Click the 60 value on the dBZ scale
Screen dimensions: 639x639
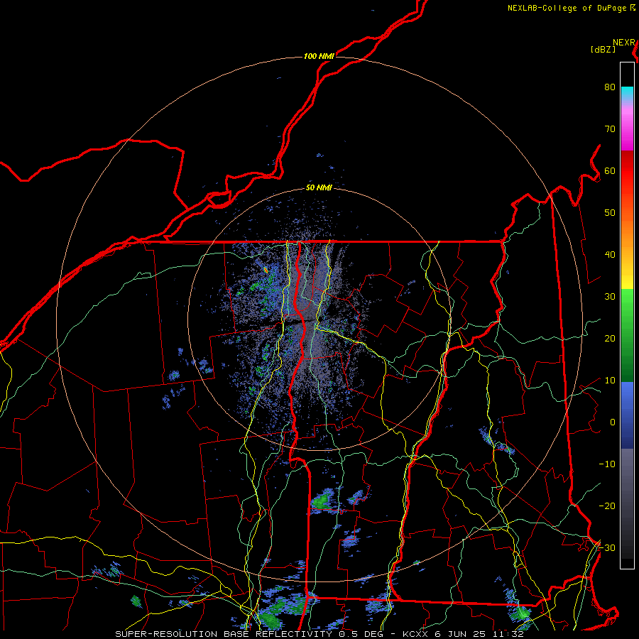point(610,171)
